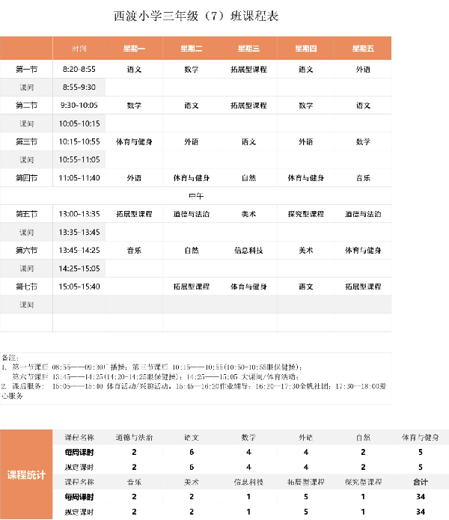Click 信息科技 in the statistics table

[x=248, y=482]
